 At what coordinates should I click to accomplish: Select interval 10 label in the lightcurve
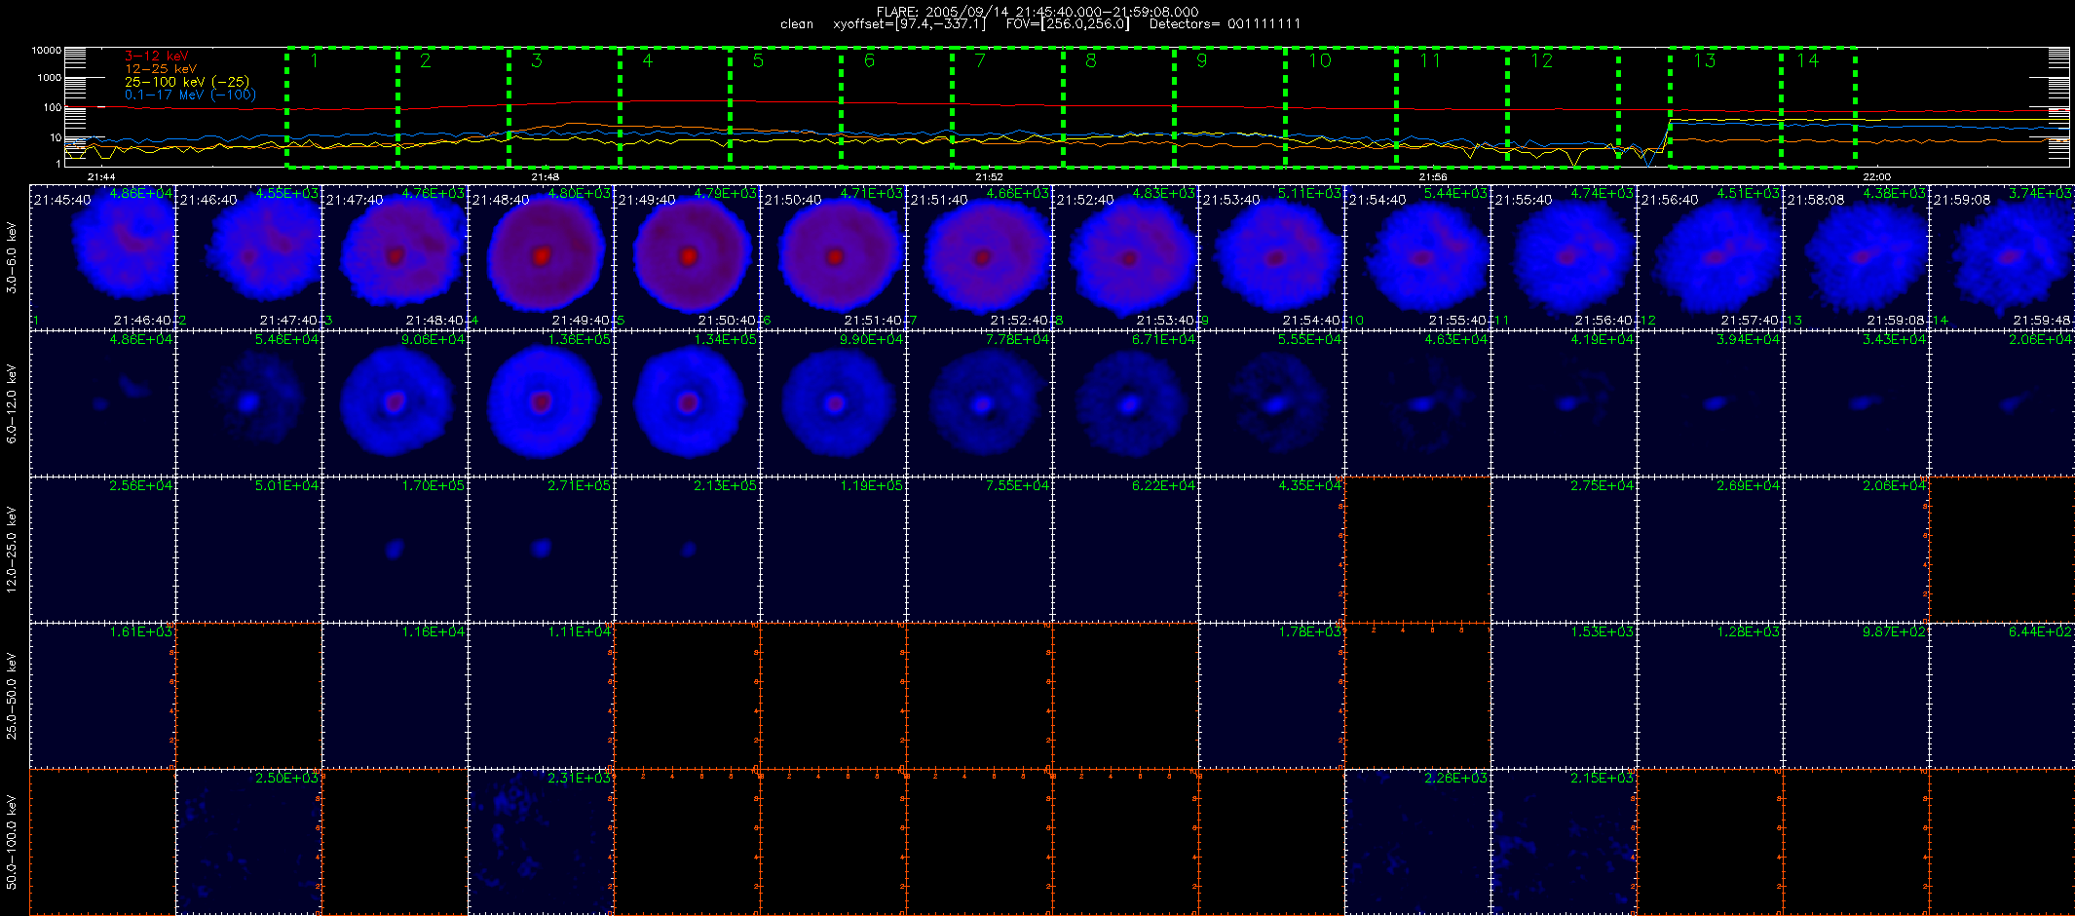tap(1320, 60)
